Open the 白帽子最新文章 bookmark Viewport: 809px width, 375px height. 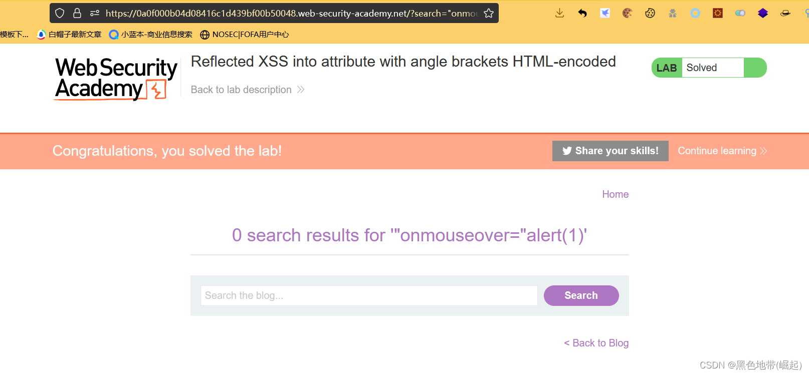[70, 35]
